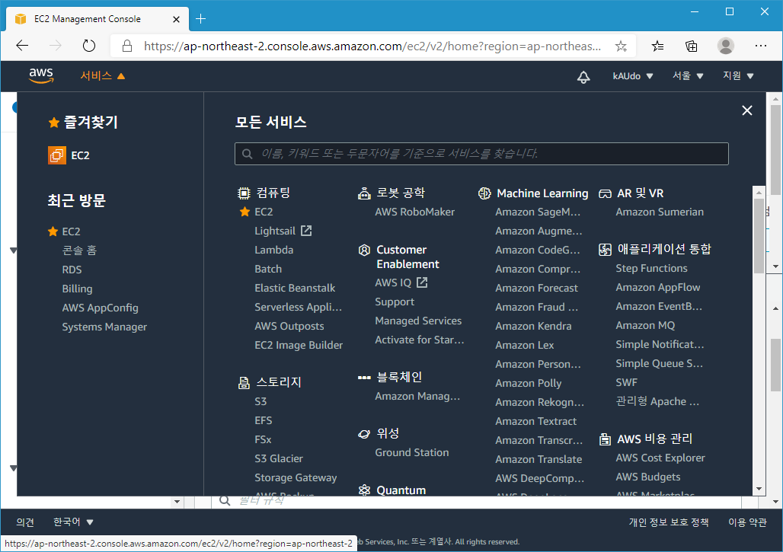The height and width of the screenshot is (552, 783).
Task: Click the 블록체인 category icon
Action: pos(364,378)
